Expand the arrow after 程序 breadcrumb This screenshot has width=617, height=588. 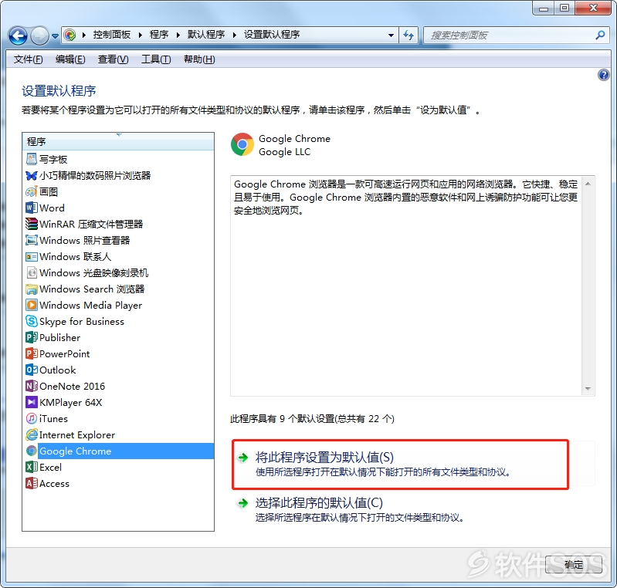[178, 35]
